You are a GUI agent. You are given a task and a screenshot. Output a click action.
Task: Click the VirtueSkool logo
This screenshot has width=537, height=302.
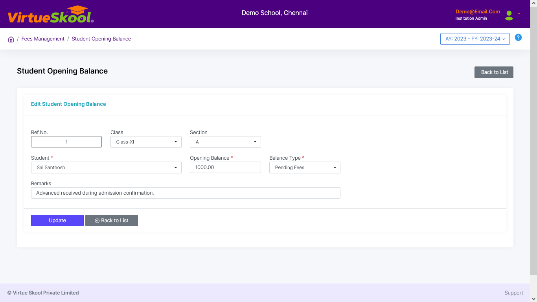tap(51, 15)
